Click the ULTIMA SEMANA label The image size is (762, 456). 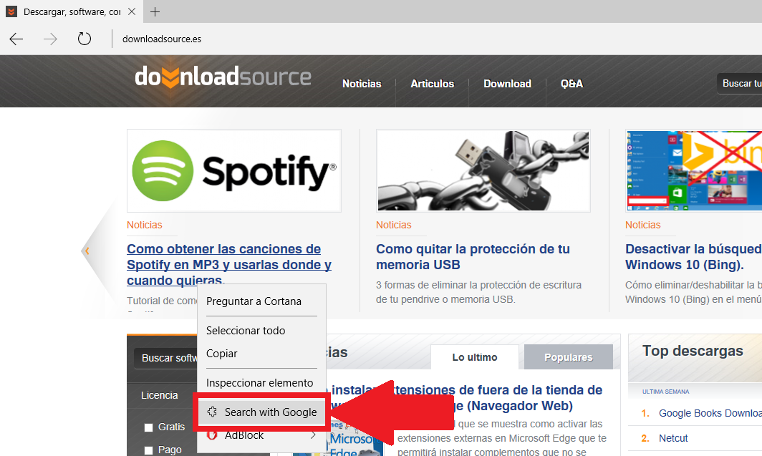pos(666,392)
